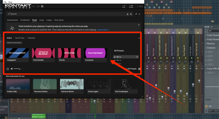Select the Sound Type filter
The width and height of the screenshot is (219, 119).
point(20,38)
